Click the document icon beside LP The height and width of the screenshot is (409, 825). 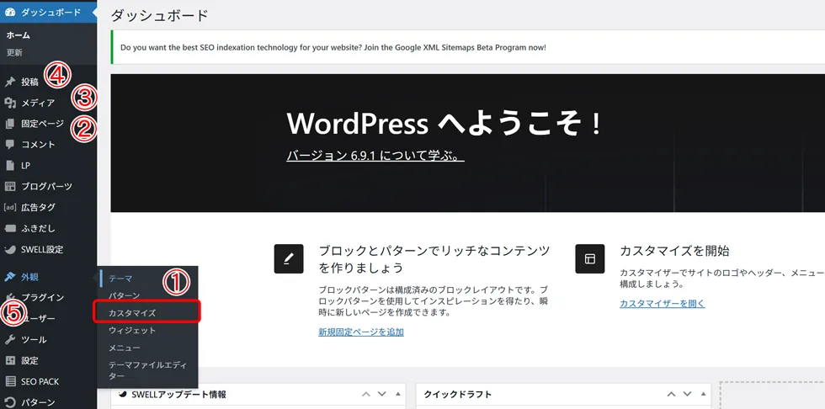pyautogui.click(x=10, y=166)
